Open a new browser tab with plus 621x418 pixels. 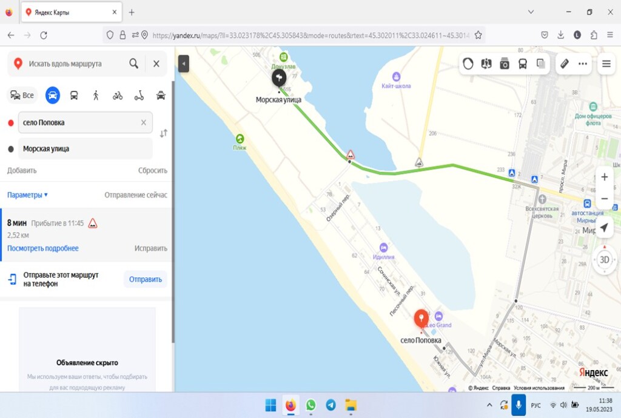132,12
